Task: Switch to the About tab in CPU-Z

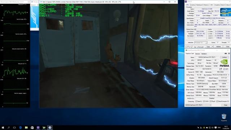Action: tap(228, 5)
